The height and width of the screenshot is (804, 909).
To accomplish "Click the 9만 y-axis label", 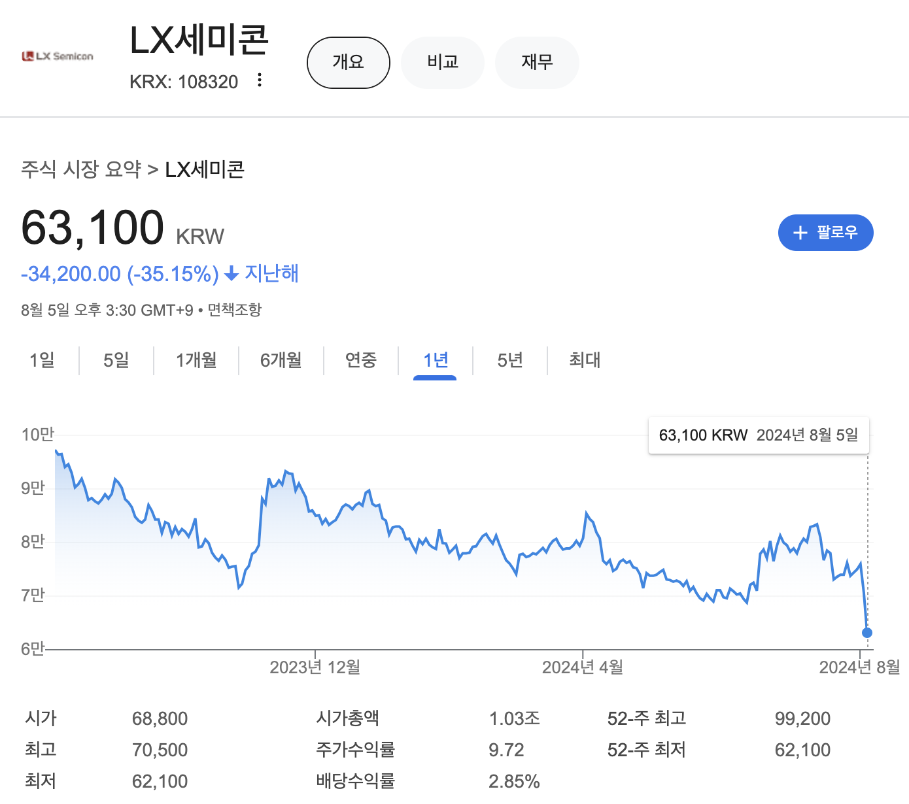I will (33, 488).
